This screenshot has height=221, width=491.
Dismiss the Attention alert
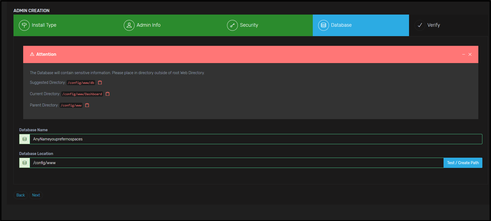coord(470,54)
